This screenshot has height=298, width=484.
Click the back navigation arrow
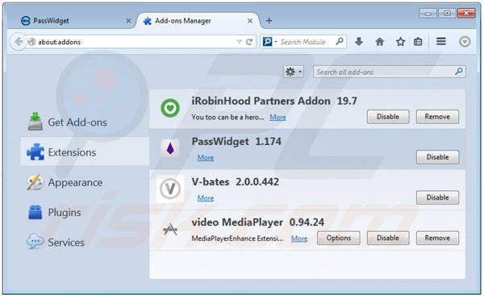coord(19,42)
